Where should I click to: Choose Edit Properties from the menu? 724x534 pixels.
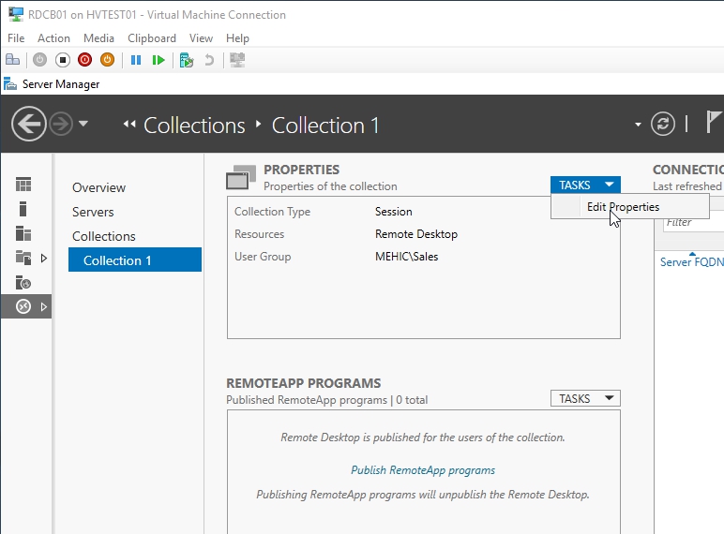(623, 207)
